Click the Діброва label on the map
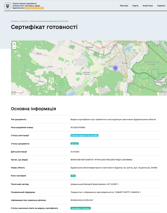 (39, 53)
